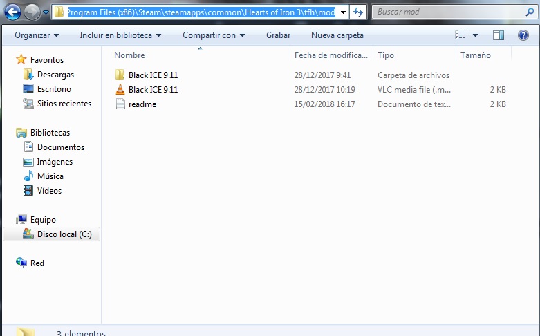Go back with the blue Back arrow
540x336 pixels.
(12, 12)
